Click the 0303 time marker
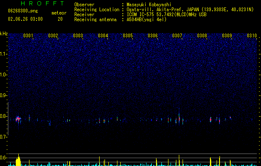Image resolution: width=261 pixels, height=166 pixels. tap(78, 36)
